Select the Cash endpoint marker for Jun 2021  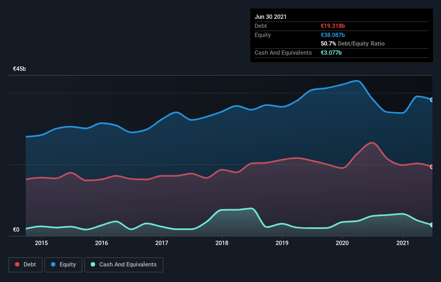(x=432, y=225)
